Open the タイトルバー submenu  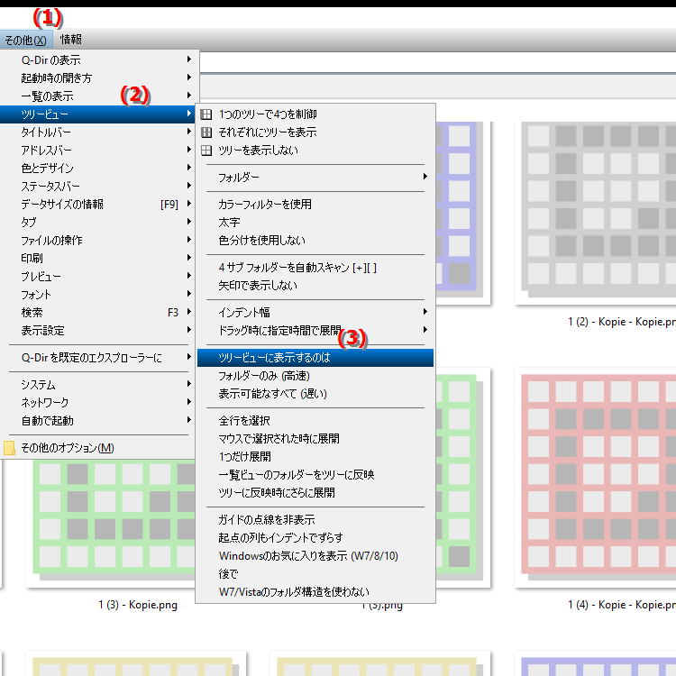(97, 132)
